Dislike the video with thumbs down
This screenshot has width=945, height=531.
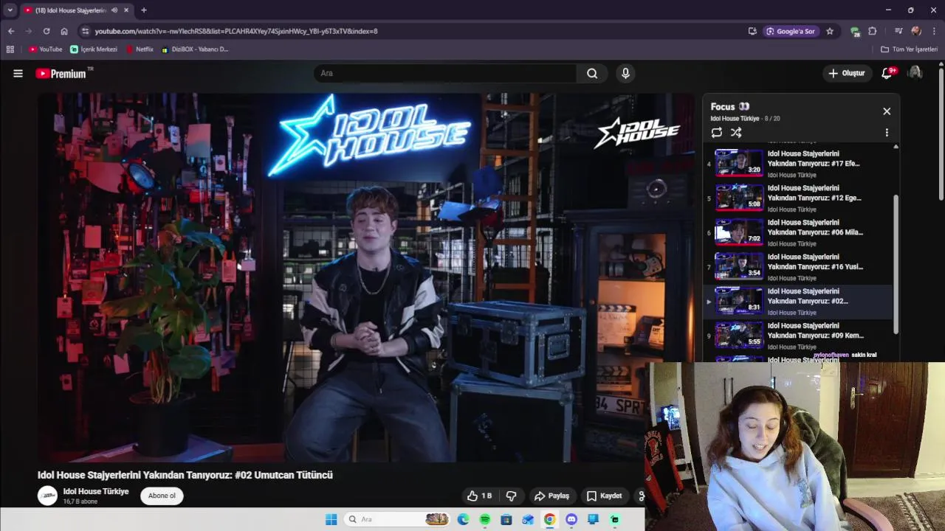(x=510, y=496)
